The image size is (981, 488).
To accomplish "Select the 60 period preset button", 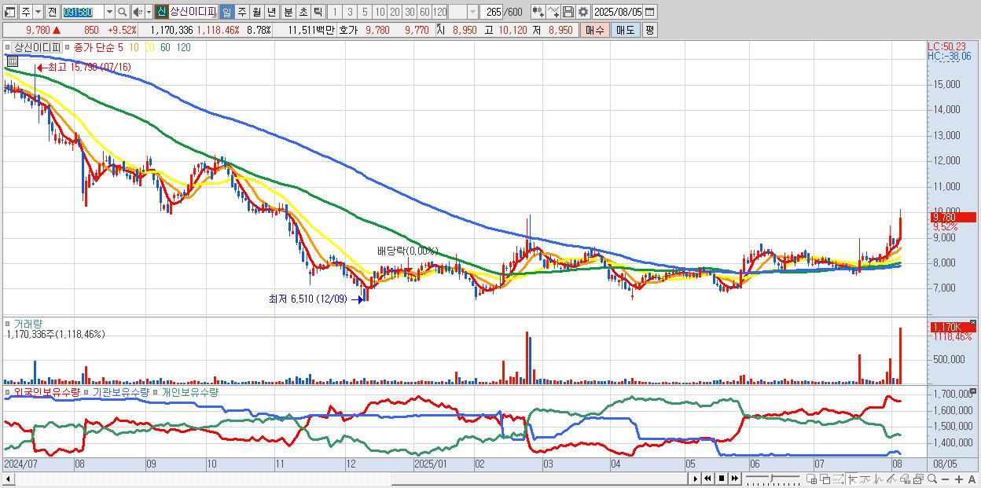I will click(x=424, y=12).
